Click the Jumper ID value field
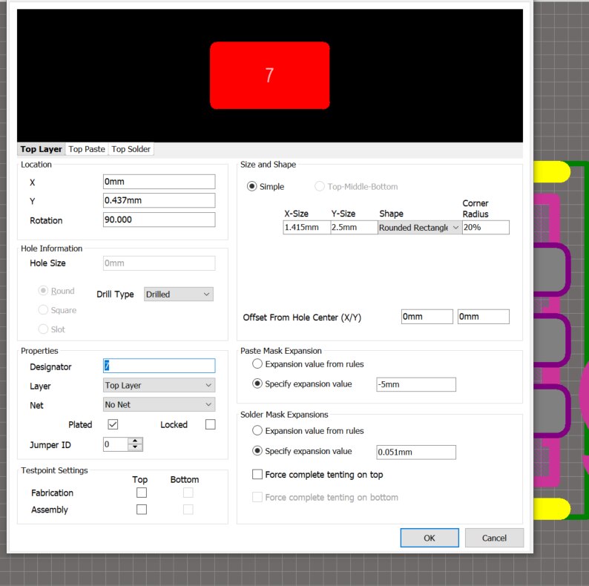The image size is (589, 586). [x=116, y=444]
